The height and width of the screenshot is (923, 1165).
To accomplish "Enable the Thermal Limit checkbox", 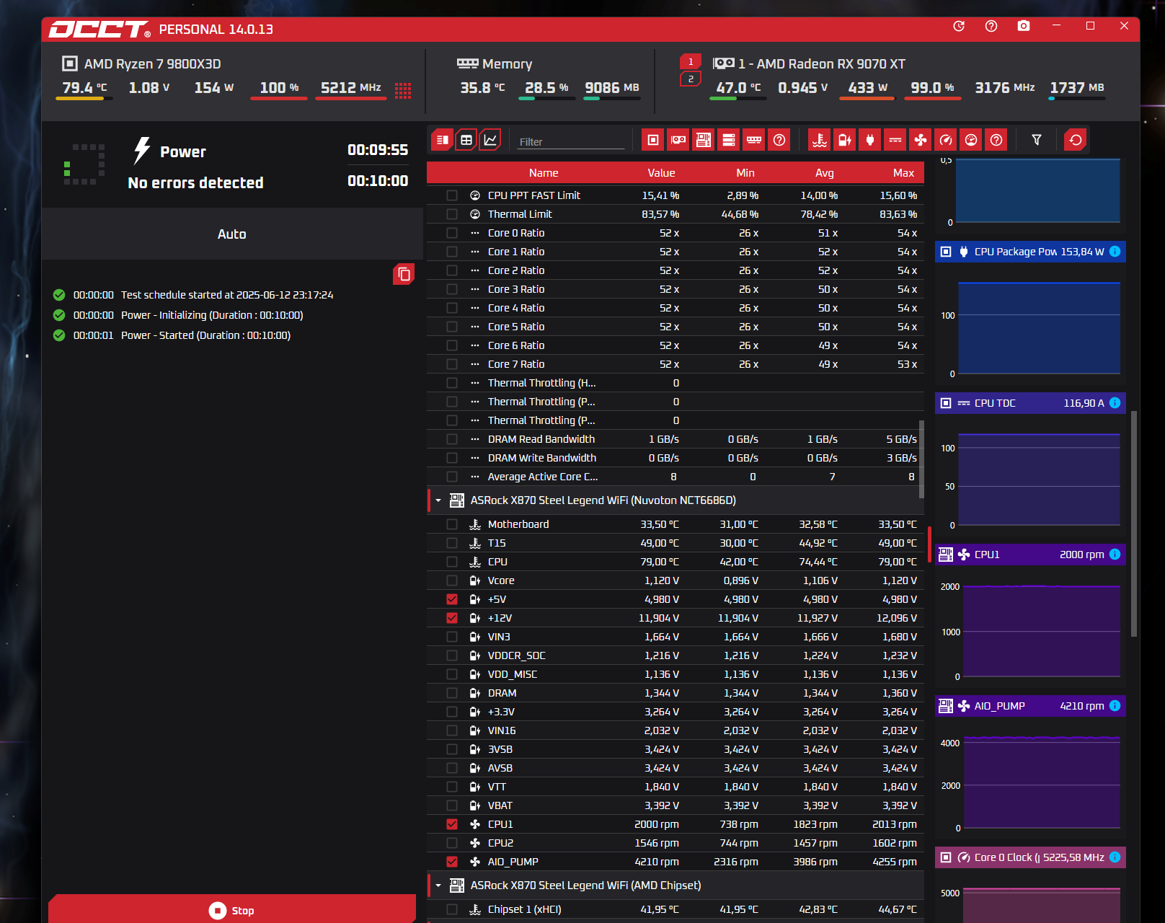I will 452,214.
